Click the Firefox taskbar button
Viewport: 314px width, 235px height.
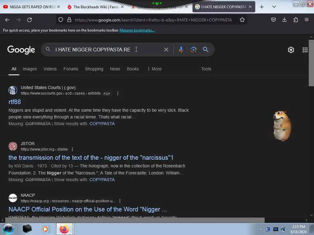pyautogui.click(x=64, y=229)
